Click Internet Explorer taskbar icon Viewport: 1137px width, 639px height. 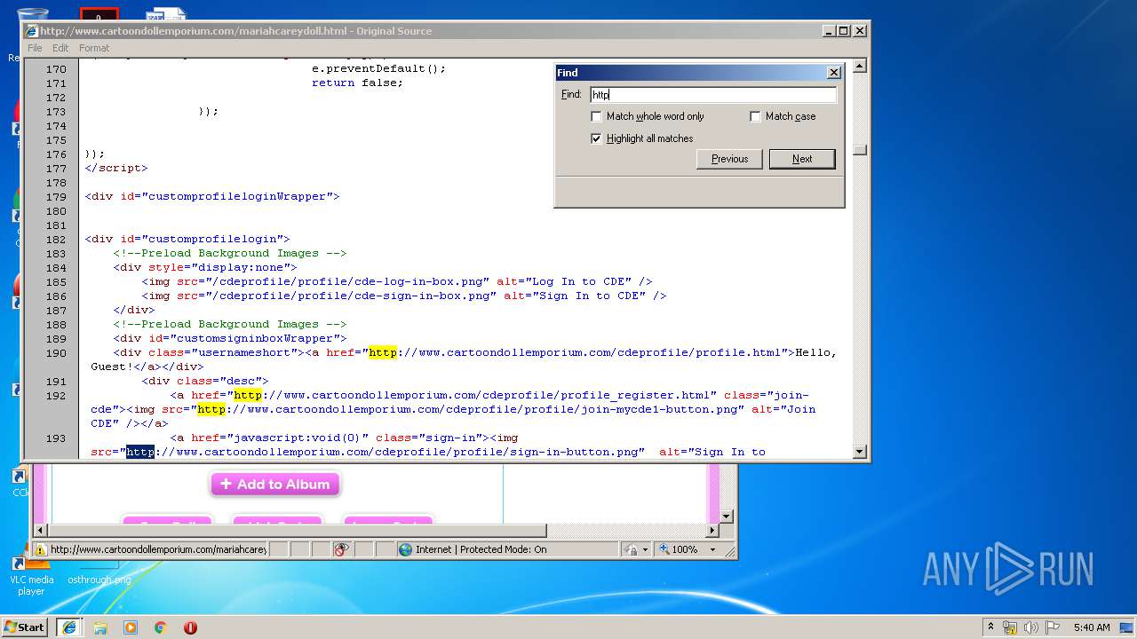pos(69,627)
